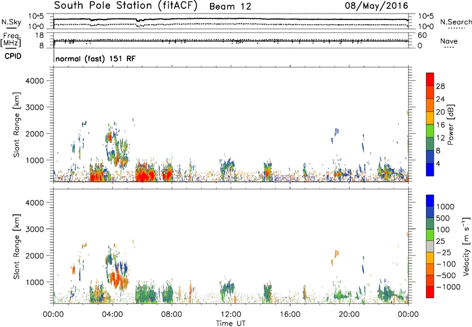
Task: Click the CPID row label
Action: click(x=12, y=56)
